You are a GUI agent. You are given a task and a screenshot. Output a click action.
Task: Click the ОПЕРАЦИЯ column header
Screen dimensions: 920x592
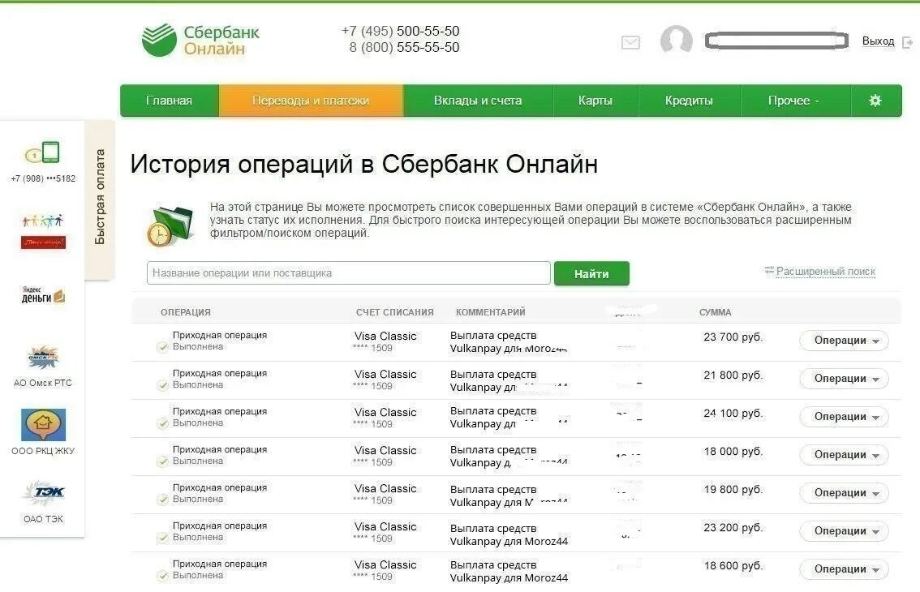click(186, 312)
